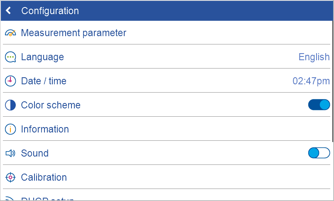This screenshot has height=201, width=334.
Task: Click the speech bubble Language icon
Action: coord(10,57)
